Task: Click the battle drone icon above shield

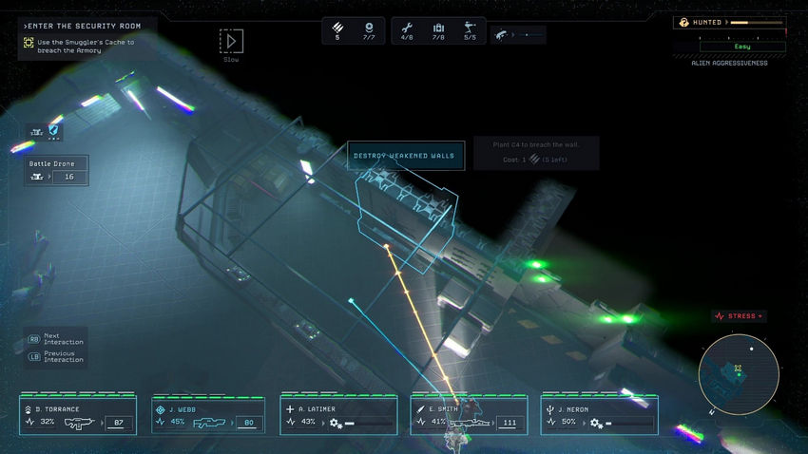Action: 36,132
